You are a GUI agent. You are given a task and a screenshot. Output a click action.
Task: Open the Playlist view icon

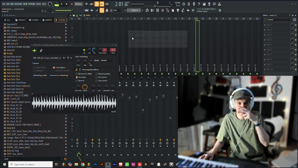(x=147, y=10)
